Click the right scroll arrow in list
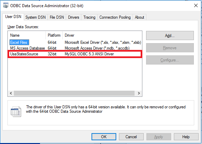The image size is (202, 144). (x=139, y=93)
